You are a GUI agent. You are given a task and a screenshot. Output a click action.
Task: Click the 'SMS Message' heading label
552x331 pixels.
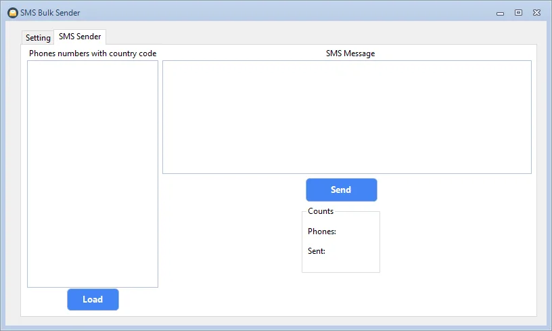point(350,53)
